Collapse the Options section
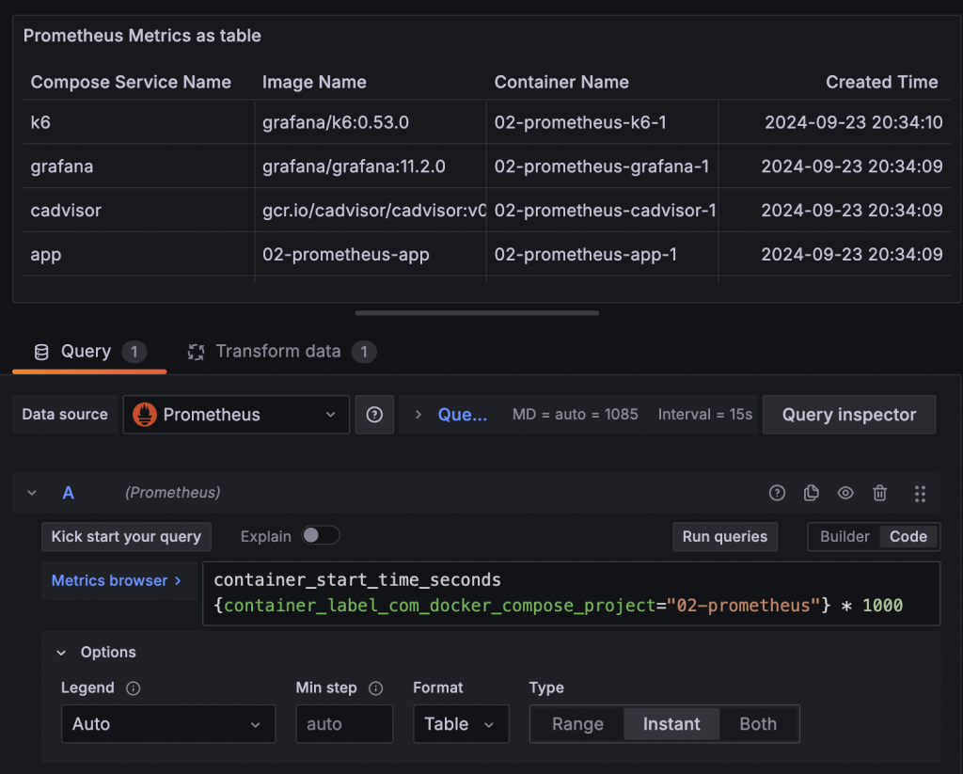The image size is (963, 774). click(62, 653)
